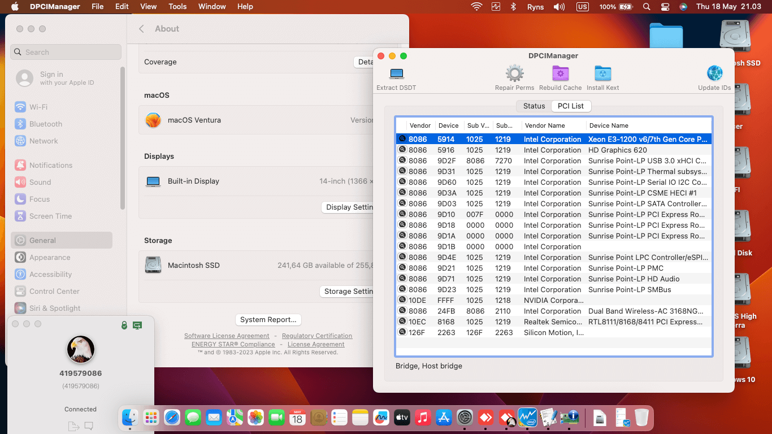772x434 pixels.
Task: Sort by Vendor Name column header
Action: (554, 125)
